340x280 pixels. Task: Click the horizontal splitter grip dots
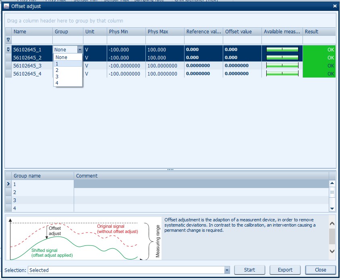(x=170, y=169)
